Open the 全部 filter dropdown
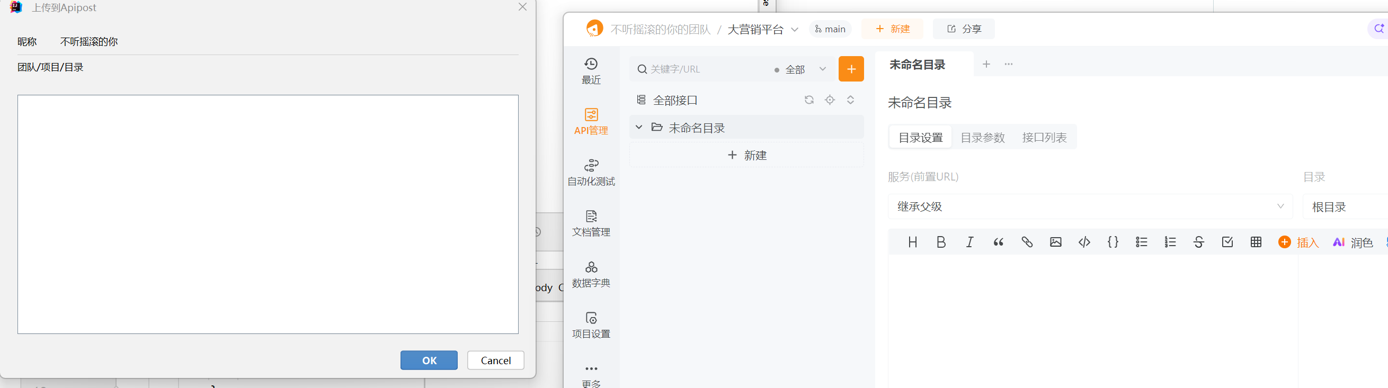 (800, 69)
